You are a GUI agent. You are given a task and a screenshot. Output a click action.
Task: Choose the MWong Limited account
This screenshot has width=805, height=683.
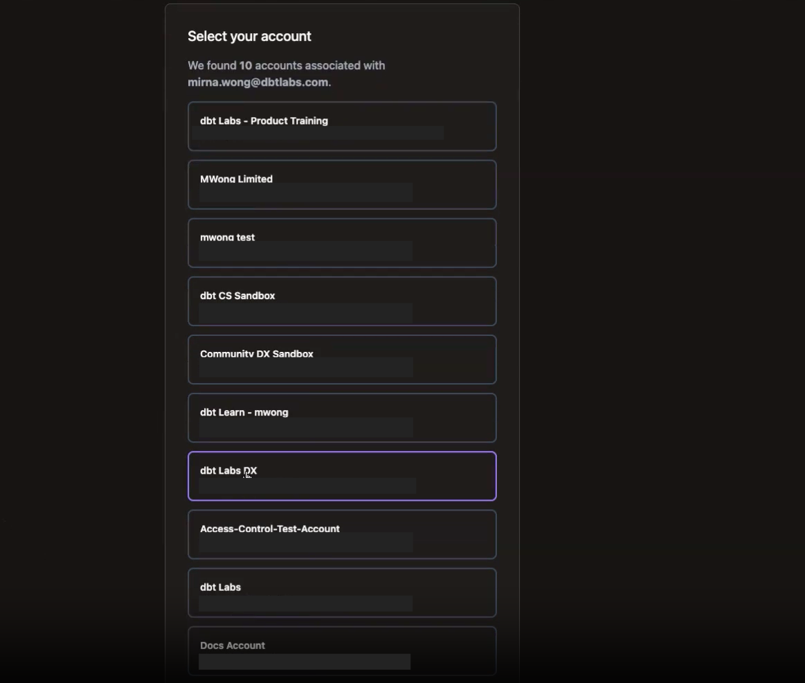[342, 184]
